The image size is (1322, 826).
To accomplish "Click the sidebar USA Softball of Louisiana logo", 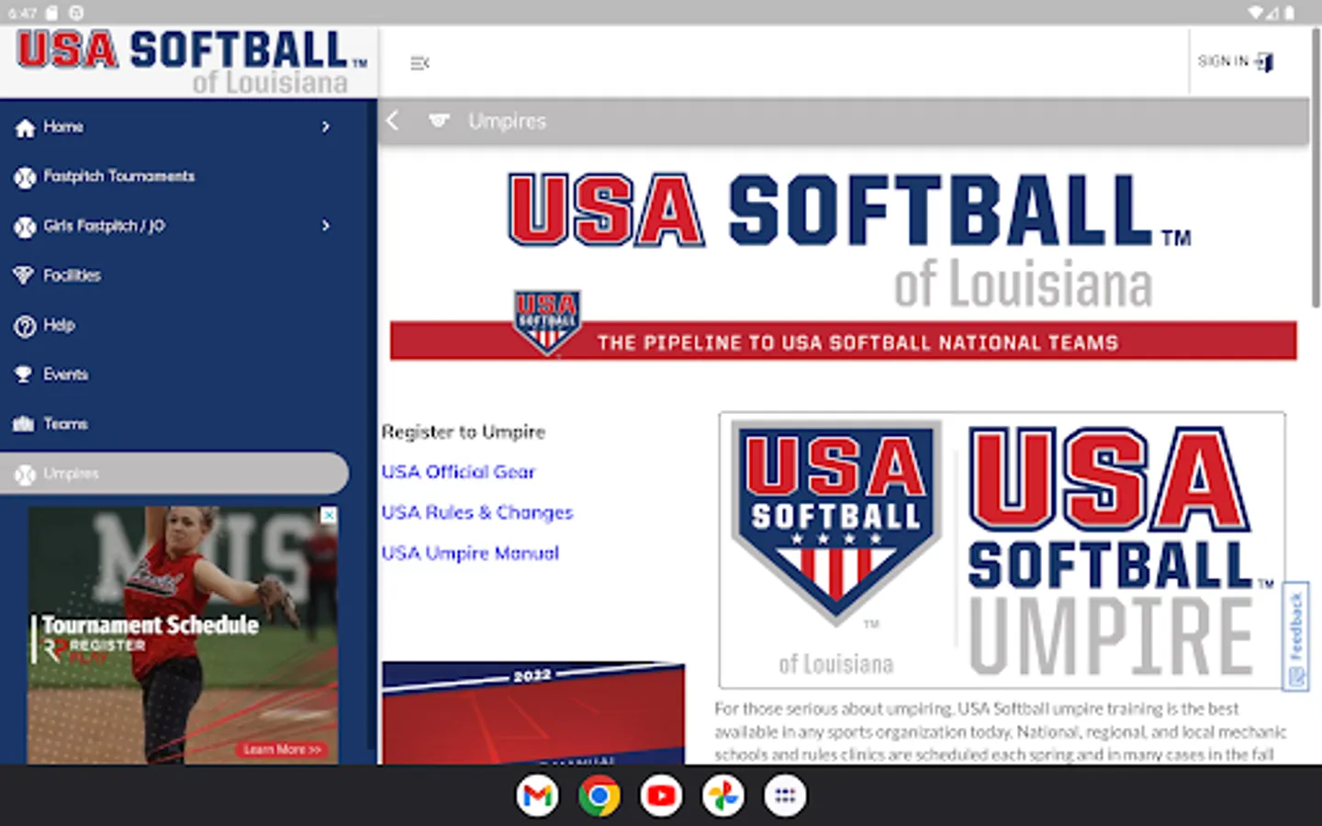I will click(192, 62).
